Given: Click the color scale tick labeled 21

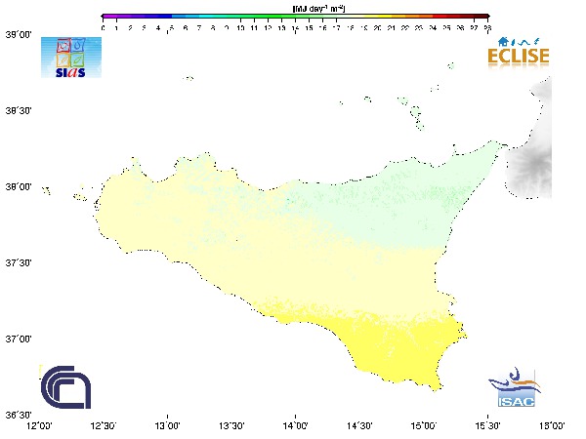Looking at the screenshot, I should (392, 28).
